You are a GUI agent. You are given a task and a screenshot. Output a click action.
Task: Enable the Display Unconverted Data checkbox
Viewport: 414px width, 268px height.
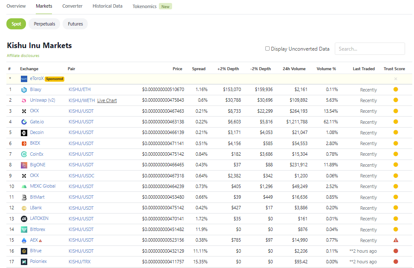coord(267,48)
